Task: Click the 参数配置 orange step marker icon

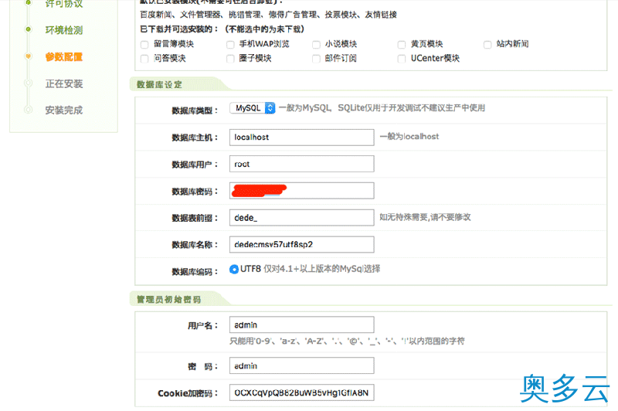Action: point(28,56)
